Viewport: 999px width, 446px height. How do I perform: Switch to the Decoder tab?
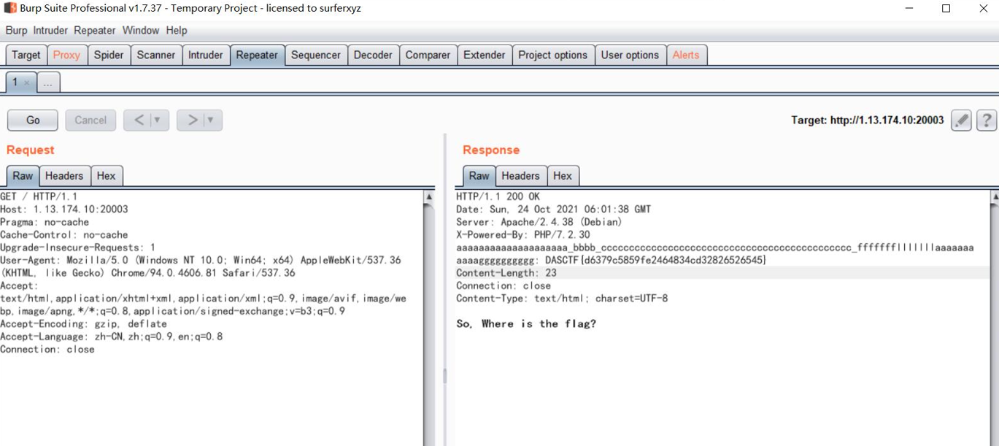point(373,55)
